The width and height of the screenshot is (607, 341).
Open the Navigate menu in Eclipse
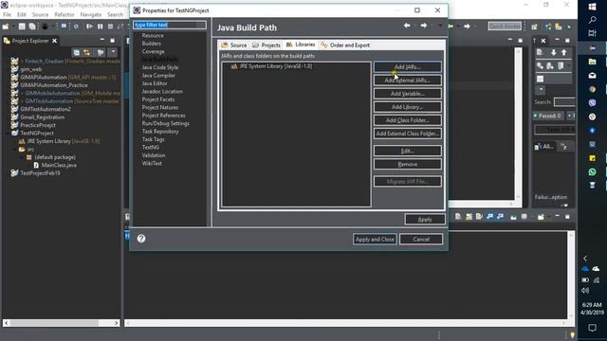pos(91,15)
